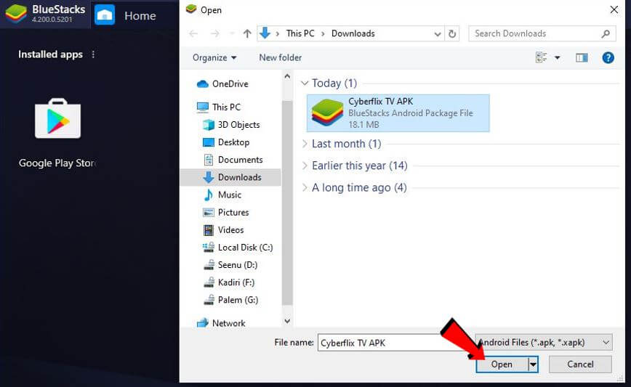The width and height of the screenshot is (631, 387).
Task: Open Pictures folder in sidebar
Action: coord(233,212)
